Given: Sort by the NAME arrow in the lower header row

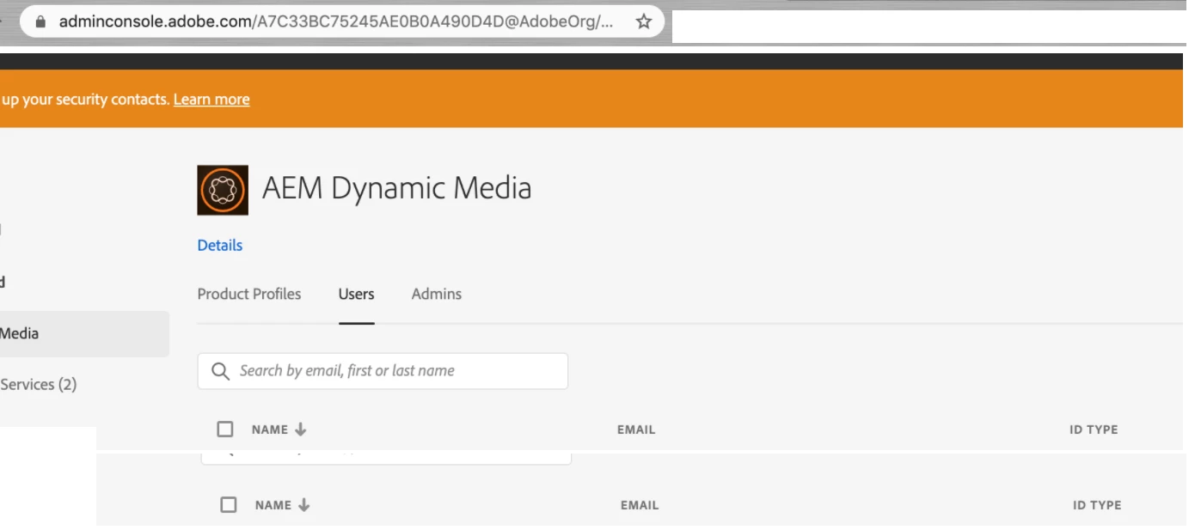Looking at the screenshot, I should (x=303, y=505).
